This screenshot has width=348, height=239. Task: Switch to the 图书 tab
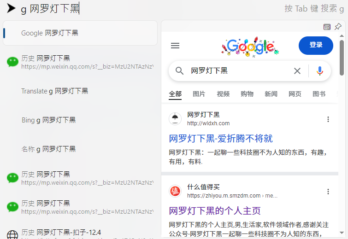click(x=319, y=94)
